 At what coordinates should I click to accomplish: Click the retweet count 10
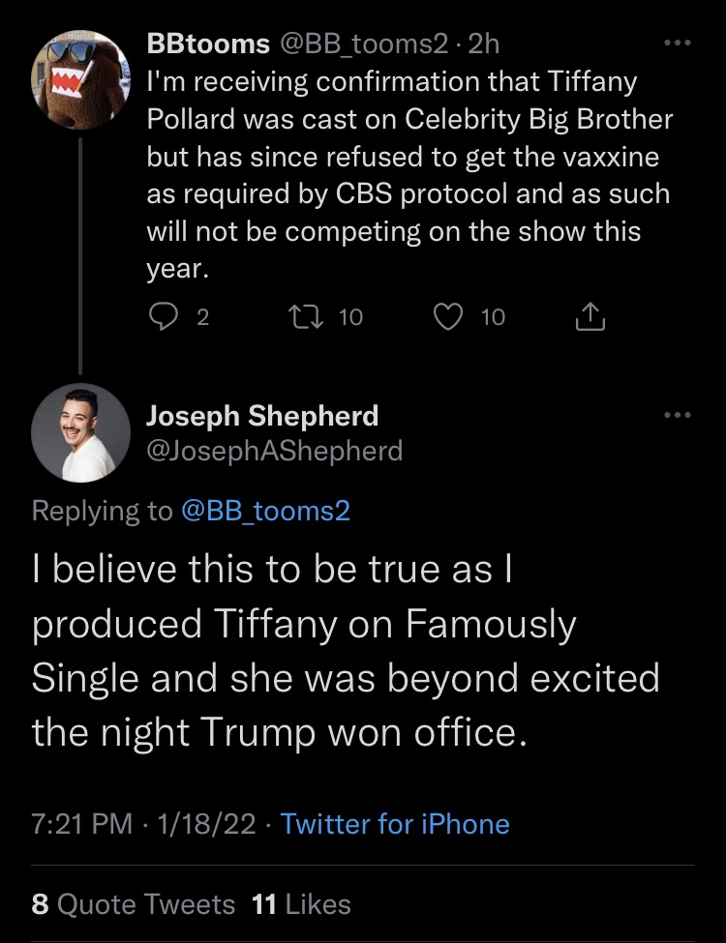[x=350, y=317]
